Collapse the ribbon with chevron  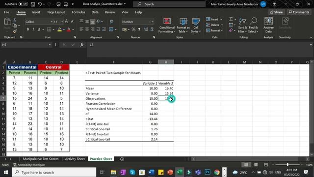(311, 37)
